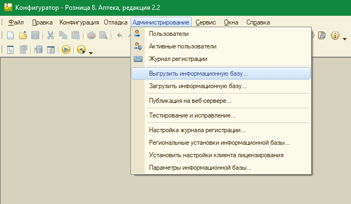Screen dimensions: 351x204
Task: Click the Syntax Assistant icon
Action: pyautogui.click(x=322, y=35)
